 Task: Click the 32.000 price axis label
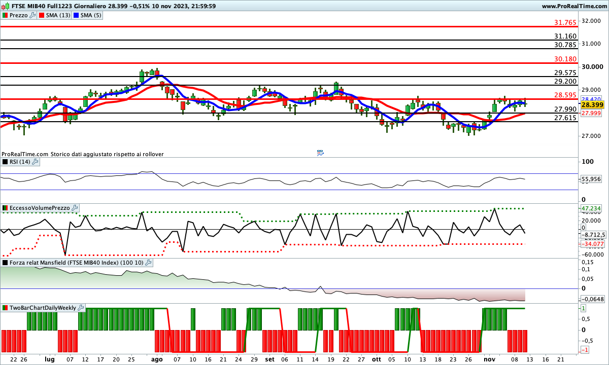pos(592,21)
